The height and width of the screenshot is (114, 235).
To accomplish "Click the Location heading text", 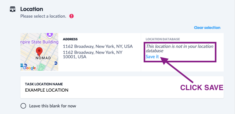I will coord(32,9).
